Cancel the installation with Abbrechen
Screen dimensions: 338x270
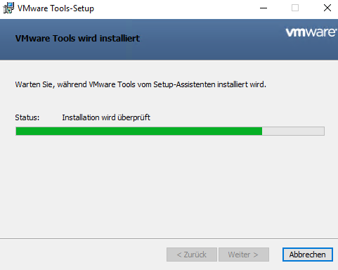click(308, 255)
